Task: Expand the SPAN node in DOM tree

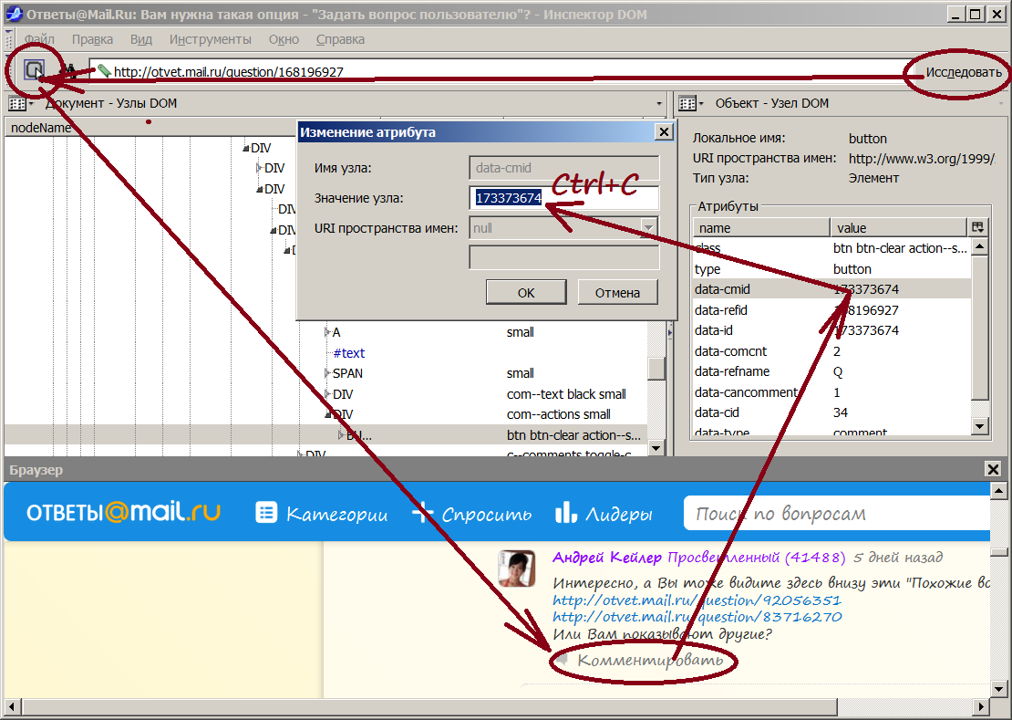Action: 327,373
